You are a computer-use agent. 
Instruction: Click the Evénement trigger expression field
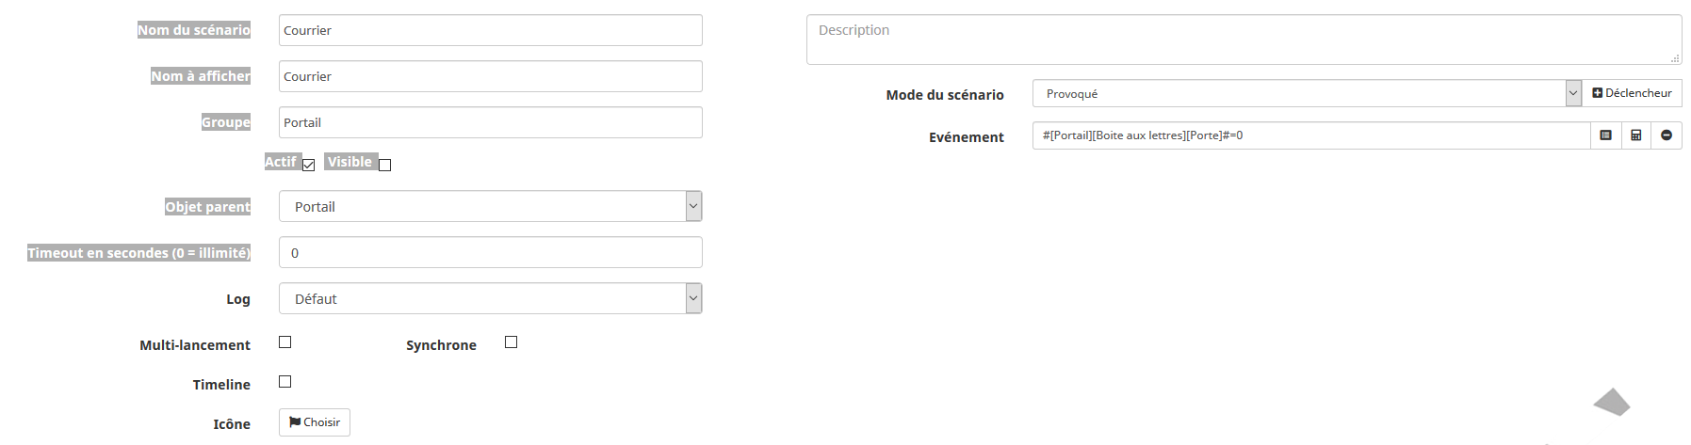(x=1310, y=135)
